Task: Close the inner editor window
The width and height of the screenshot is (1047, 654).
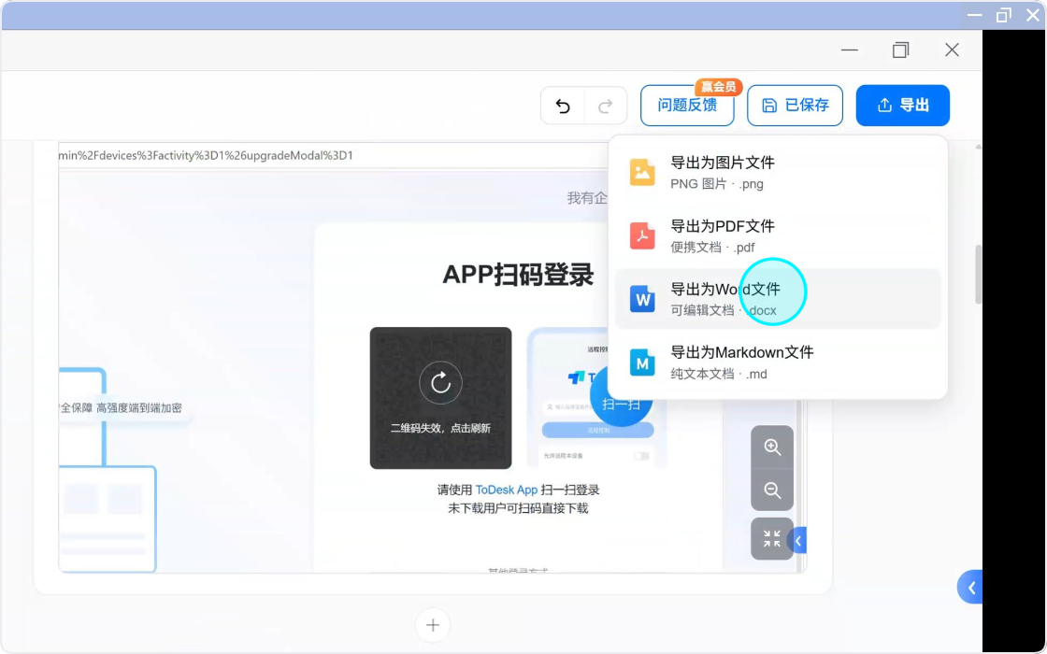Action: (953, 50)
